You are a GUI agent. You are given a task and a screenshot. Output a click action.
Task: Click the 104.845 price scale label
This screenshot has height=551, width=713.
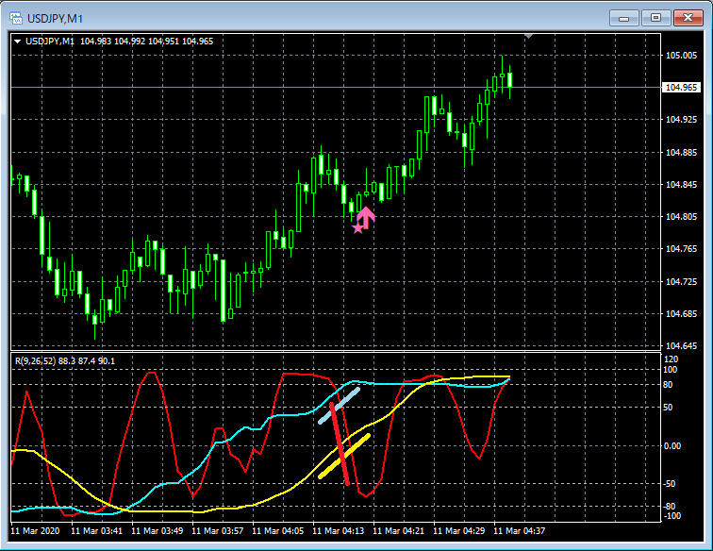tap(681, 185)
